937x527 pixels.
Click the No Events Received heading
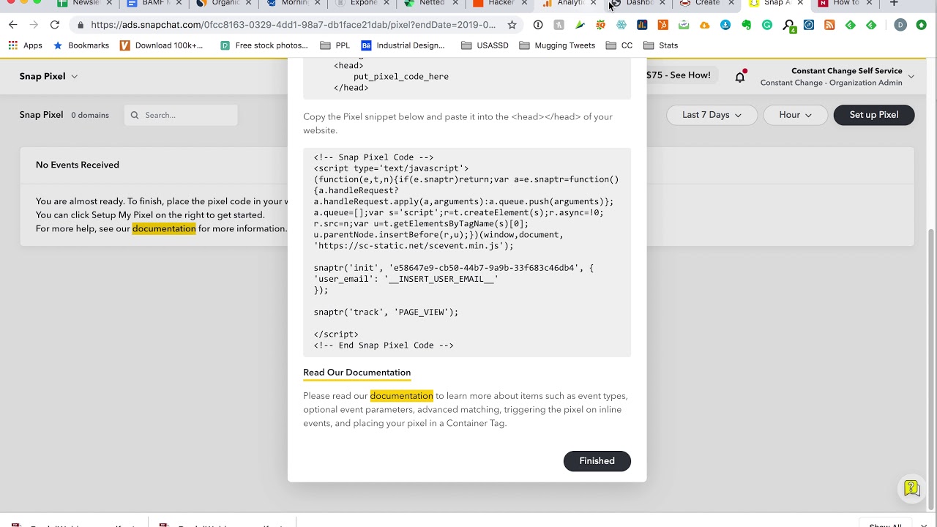(x=77, y=165)
